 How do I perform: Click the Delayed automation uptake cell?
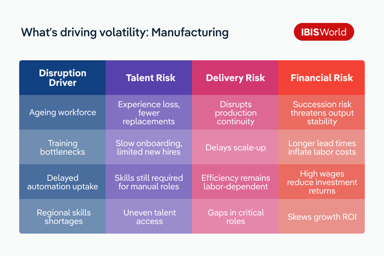[x=62, y=182]
